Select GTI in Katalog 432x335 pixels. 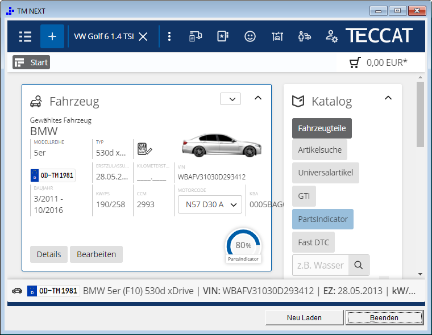coord(304,196)
